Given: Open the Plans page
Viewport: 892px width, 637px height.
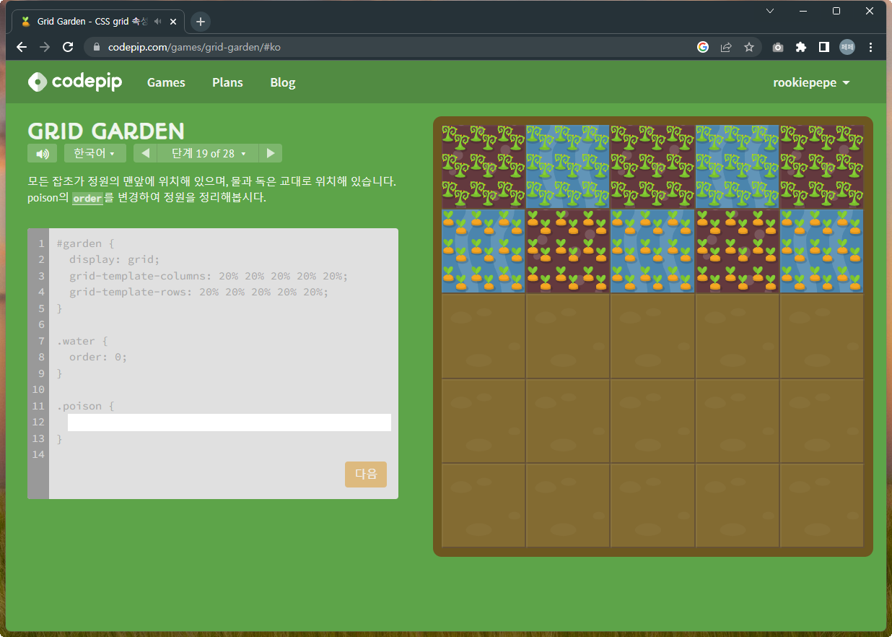Looking at the screenshot, I should coord(227,82).
